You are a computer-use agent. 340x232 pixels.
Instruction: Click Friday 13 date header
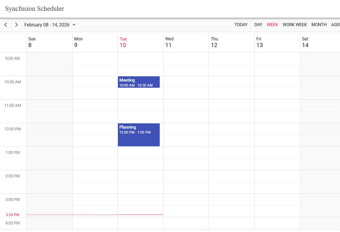259,45
